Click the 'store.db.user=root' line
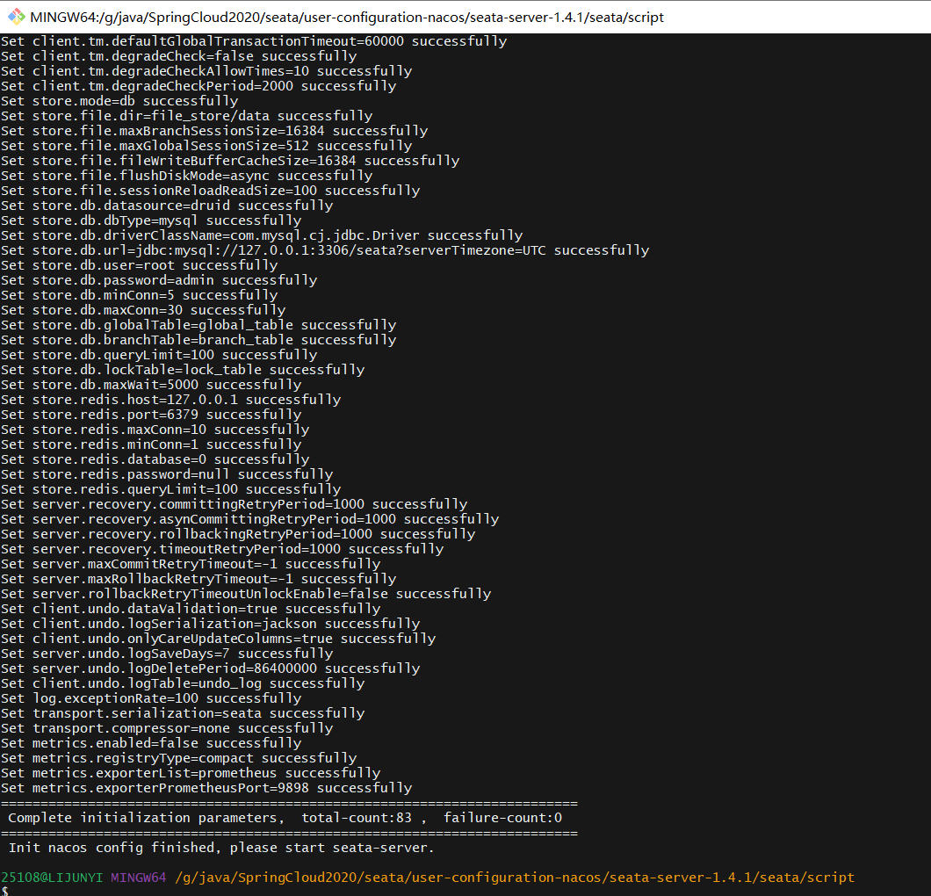Image resolution: width=931 pixels, height=896 pixels. pyautogui.click(x=139, y=265)
